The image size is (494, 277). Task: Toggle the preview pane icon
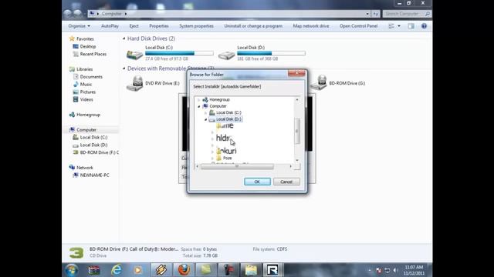[x=411, y=26]
